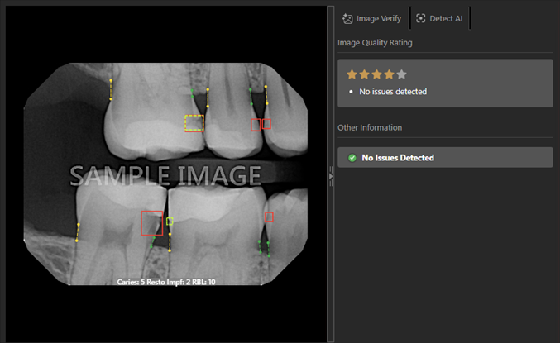Click the Caries Resto Impf RBL summary text
The height and width of the screenshot is (343, 560).
166,282
